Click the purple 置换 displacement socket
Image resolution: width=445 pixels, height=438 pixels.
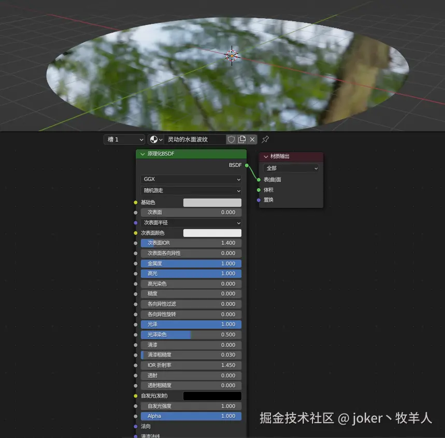(259, 200)
